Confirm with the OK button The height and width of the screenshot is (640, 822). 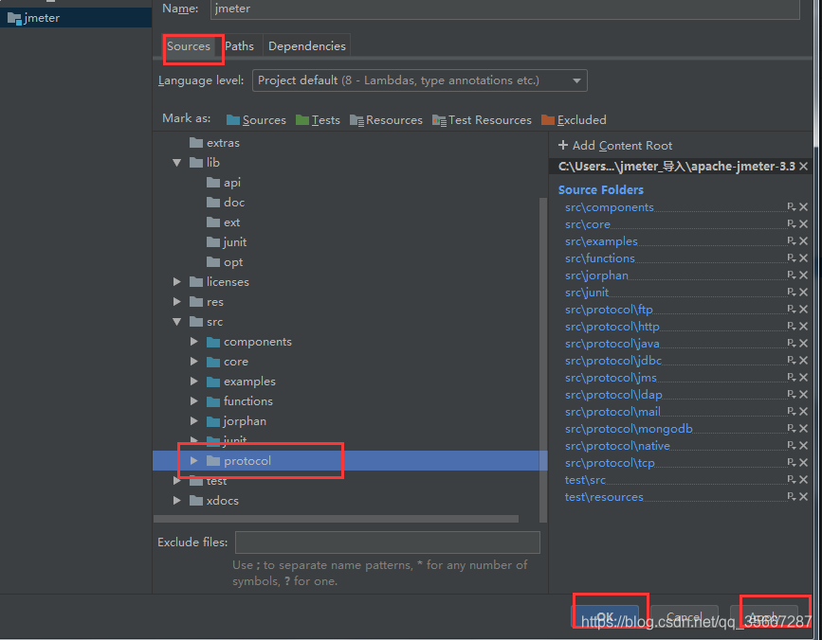point(605,617)
